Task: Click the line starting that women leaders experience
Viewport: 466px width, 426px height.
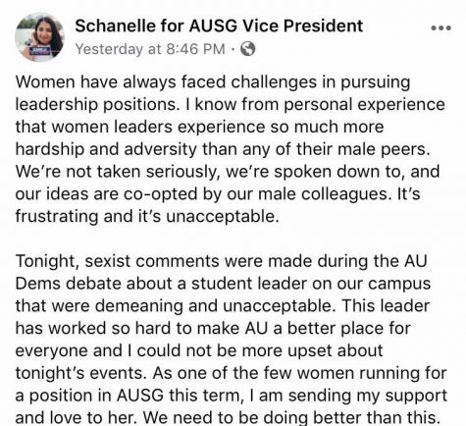Action: [199, 127]
